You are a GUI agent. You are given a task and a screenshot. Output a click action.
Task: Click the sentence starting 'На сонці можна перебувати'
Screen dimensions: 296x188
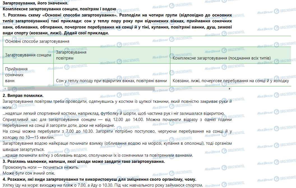click(117, 131)
